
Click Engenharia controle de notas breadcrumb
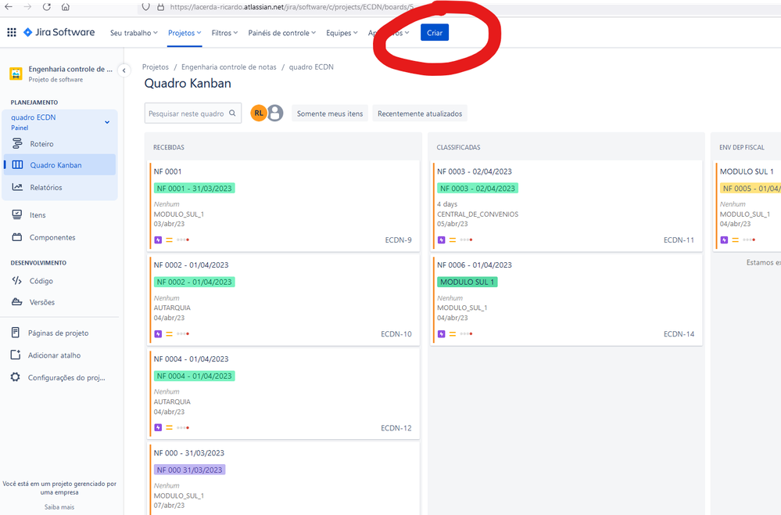(228, 67)
